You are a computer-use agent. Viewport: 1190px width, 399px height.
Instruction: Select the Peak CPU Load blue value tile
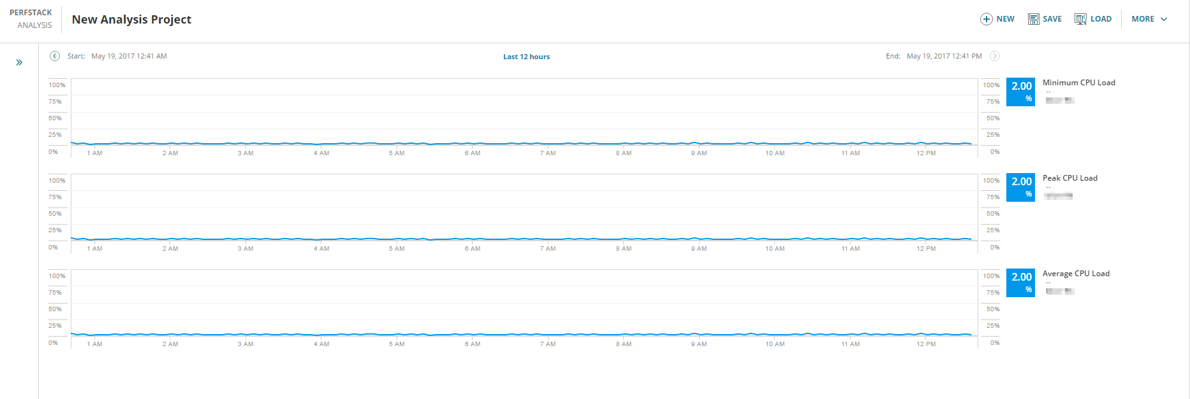1020,187
